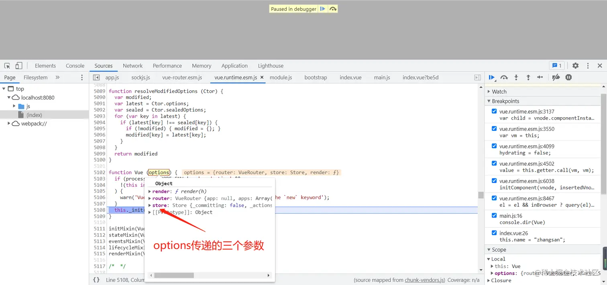Collapse the localhost:8080 tree node

click(x=9, y=98)
